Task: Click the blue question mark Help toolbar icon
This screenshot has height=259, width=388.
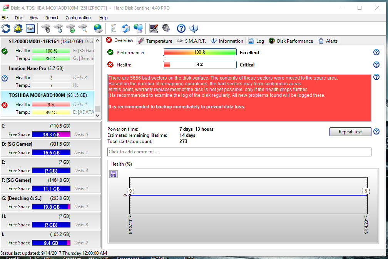Action: (181, 28)
